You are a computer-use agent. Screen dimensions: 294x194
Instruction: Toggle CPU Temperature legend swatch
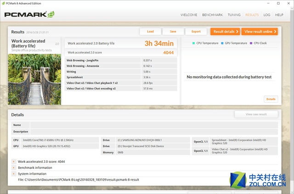click(193, 43)
